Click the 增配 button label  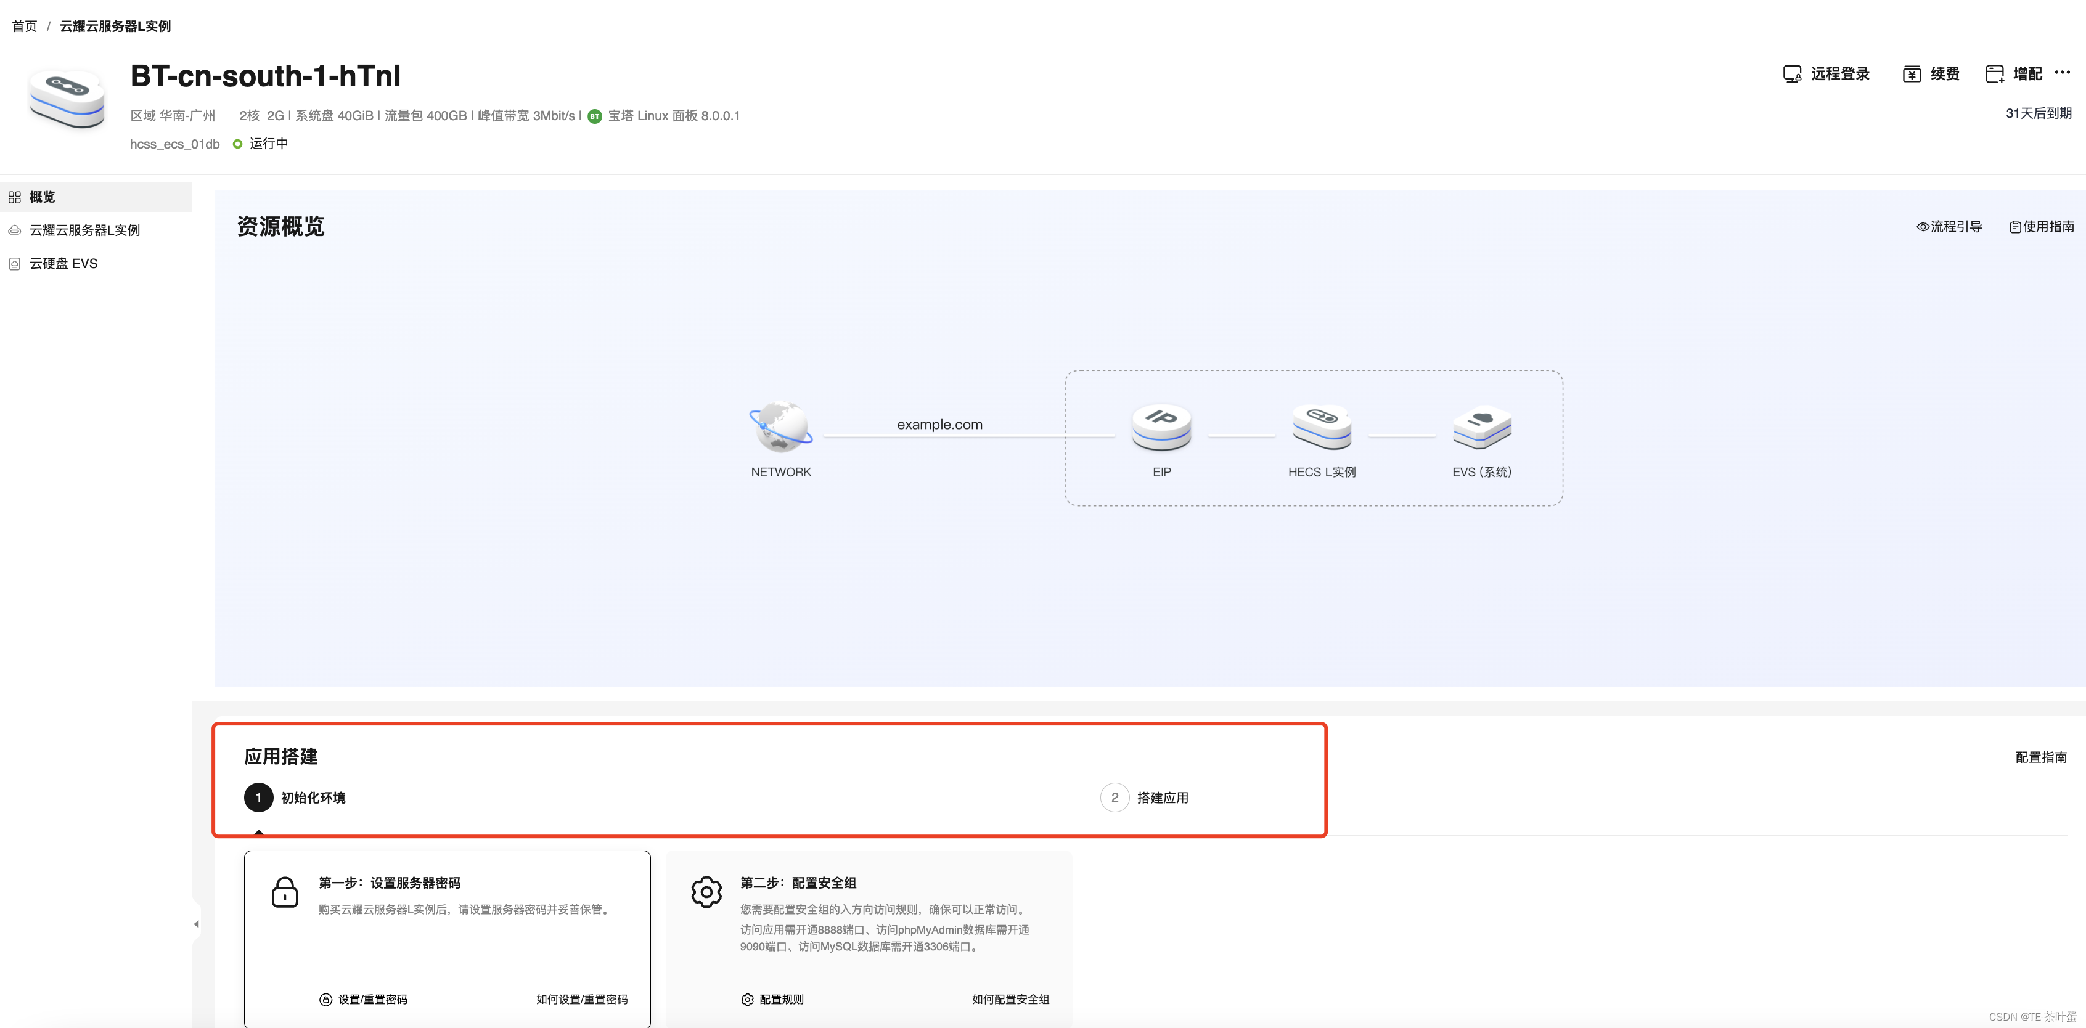coord(2027,74)
